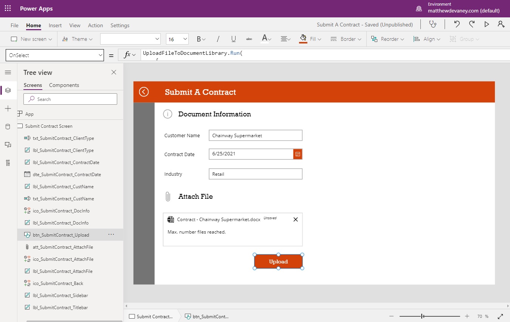This screenshot has height=322, width=510.
Task: Undo the last change
Action: 456,24
